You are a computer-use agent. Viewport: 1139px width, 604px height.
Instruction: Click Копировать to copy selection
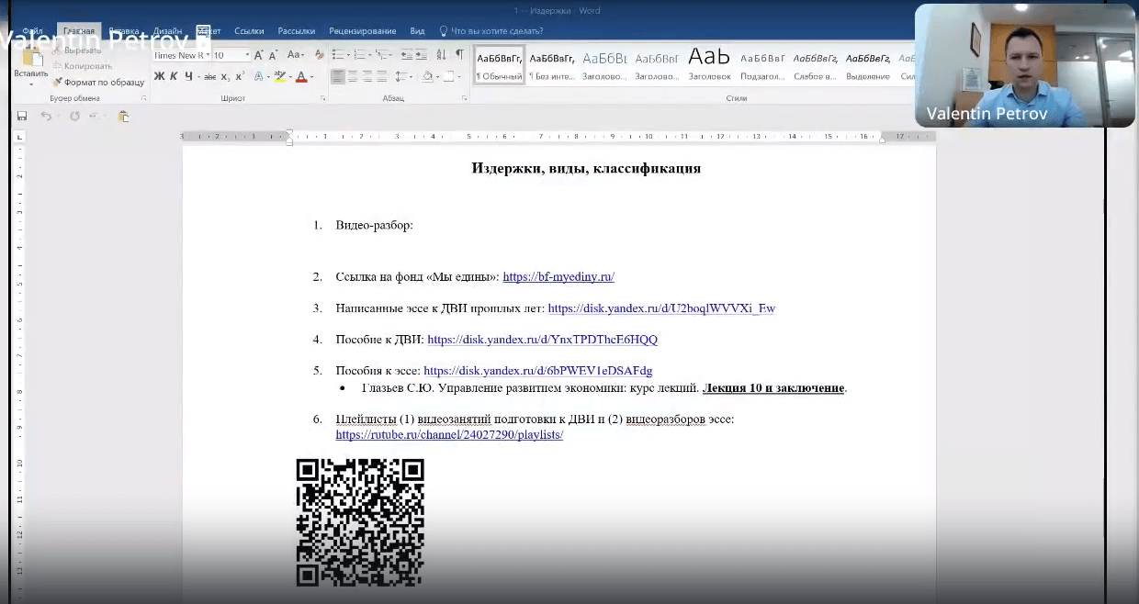pos(82,66)
